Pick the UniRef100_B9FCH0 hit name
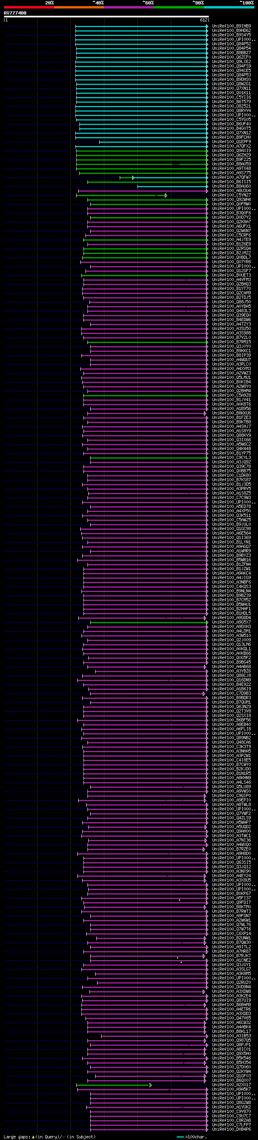258x1140 pixels. coord(231,137)
